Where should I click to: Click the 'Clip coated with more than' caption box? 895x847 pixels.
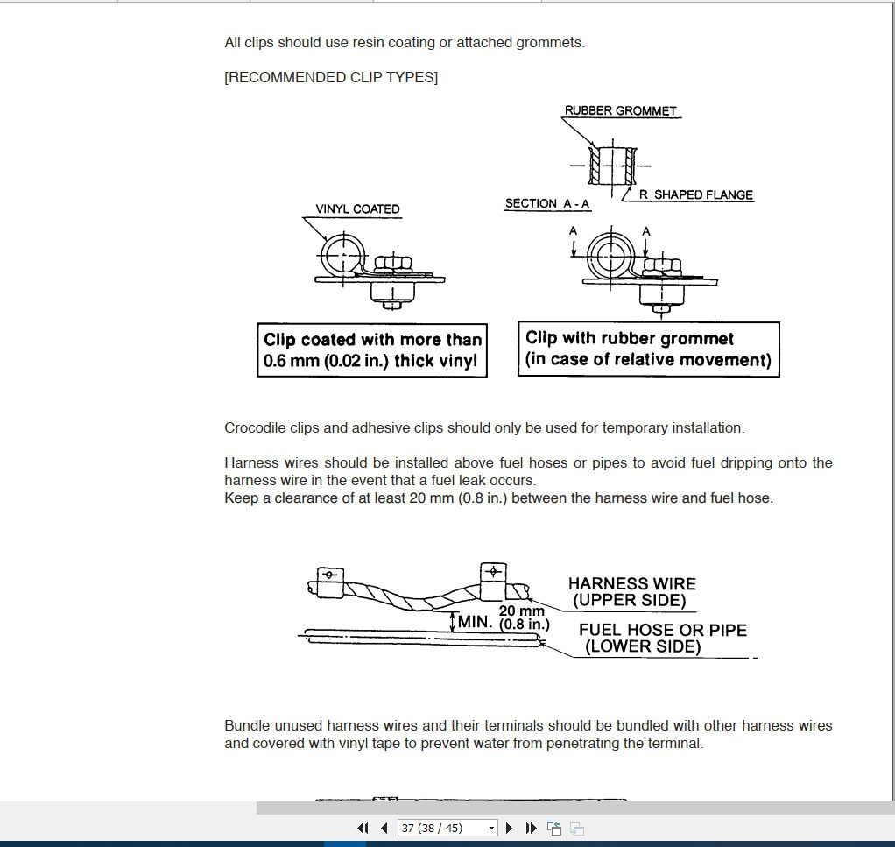coord(372,349)
